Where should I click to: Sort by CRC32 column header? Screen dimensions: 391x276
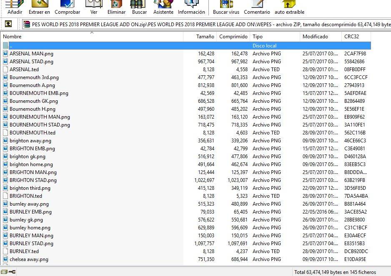point(356,37)
